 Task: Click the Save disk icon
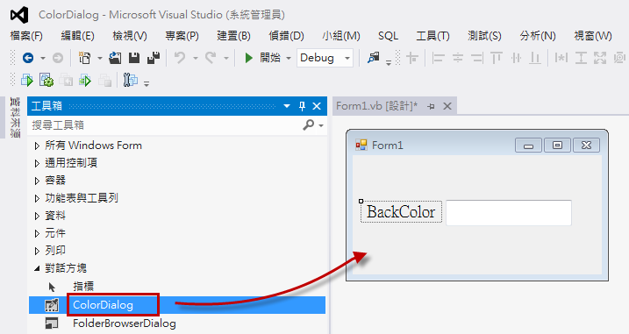point(134,58)
